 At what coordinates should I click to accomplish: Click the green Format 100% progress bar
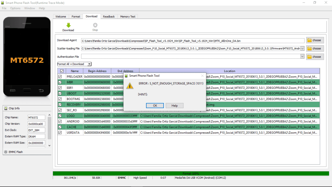pyautogui.click(x=191, y=173)
